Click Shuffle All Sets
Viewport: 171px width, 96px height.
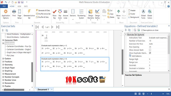pyautogui.click(x=42, y=17)
